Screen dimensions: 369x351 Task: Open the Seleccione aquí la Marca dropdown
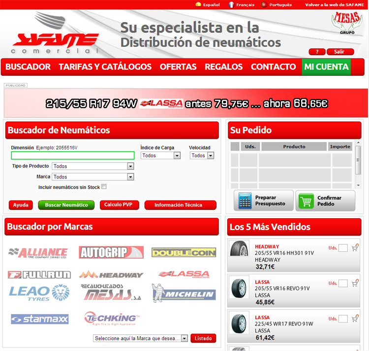140,338
